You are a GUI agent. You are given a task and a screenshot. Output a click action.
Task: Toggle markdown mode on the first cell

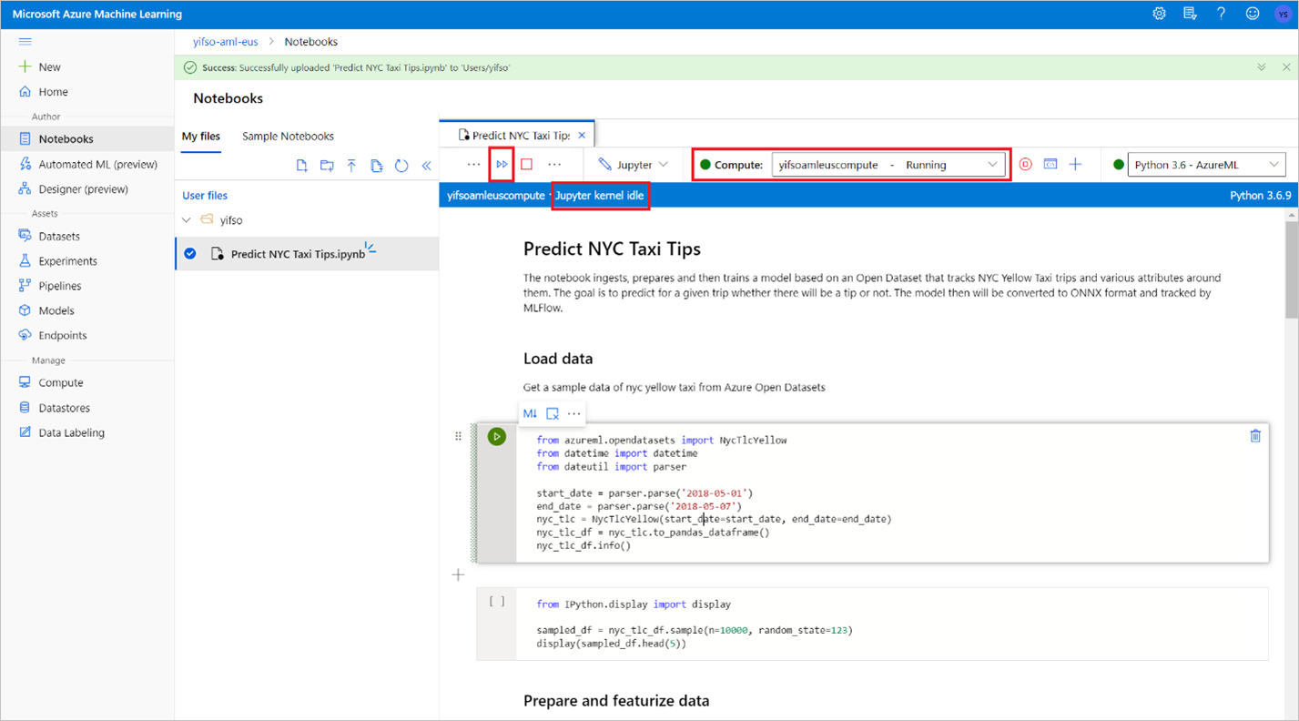(x=529, y=412)
